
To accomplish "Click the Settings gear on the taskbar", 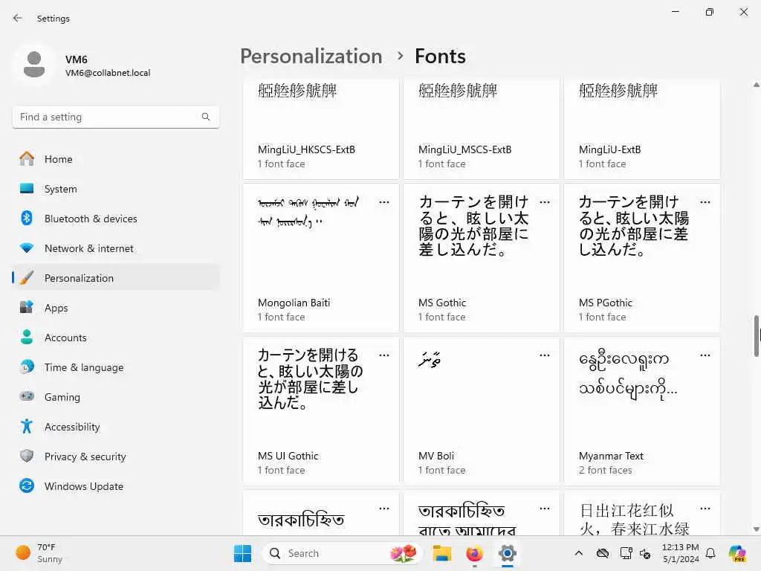I will point(507,553).
